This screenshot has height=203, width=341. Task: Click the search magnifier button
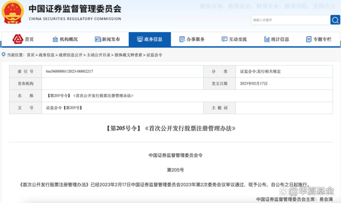(x=335, y=20)
